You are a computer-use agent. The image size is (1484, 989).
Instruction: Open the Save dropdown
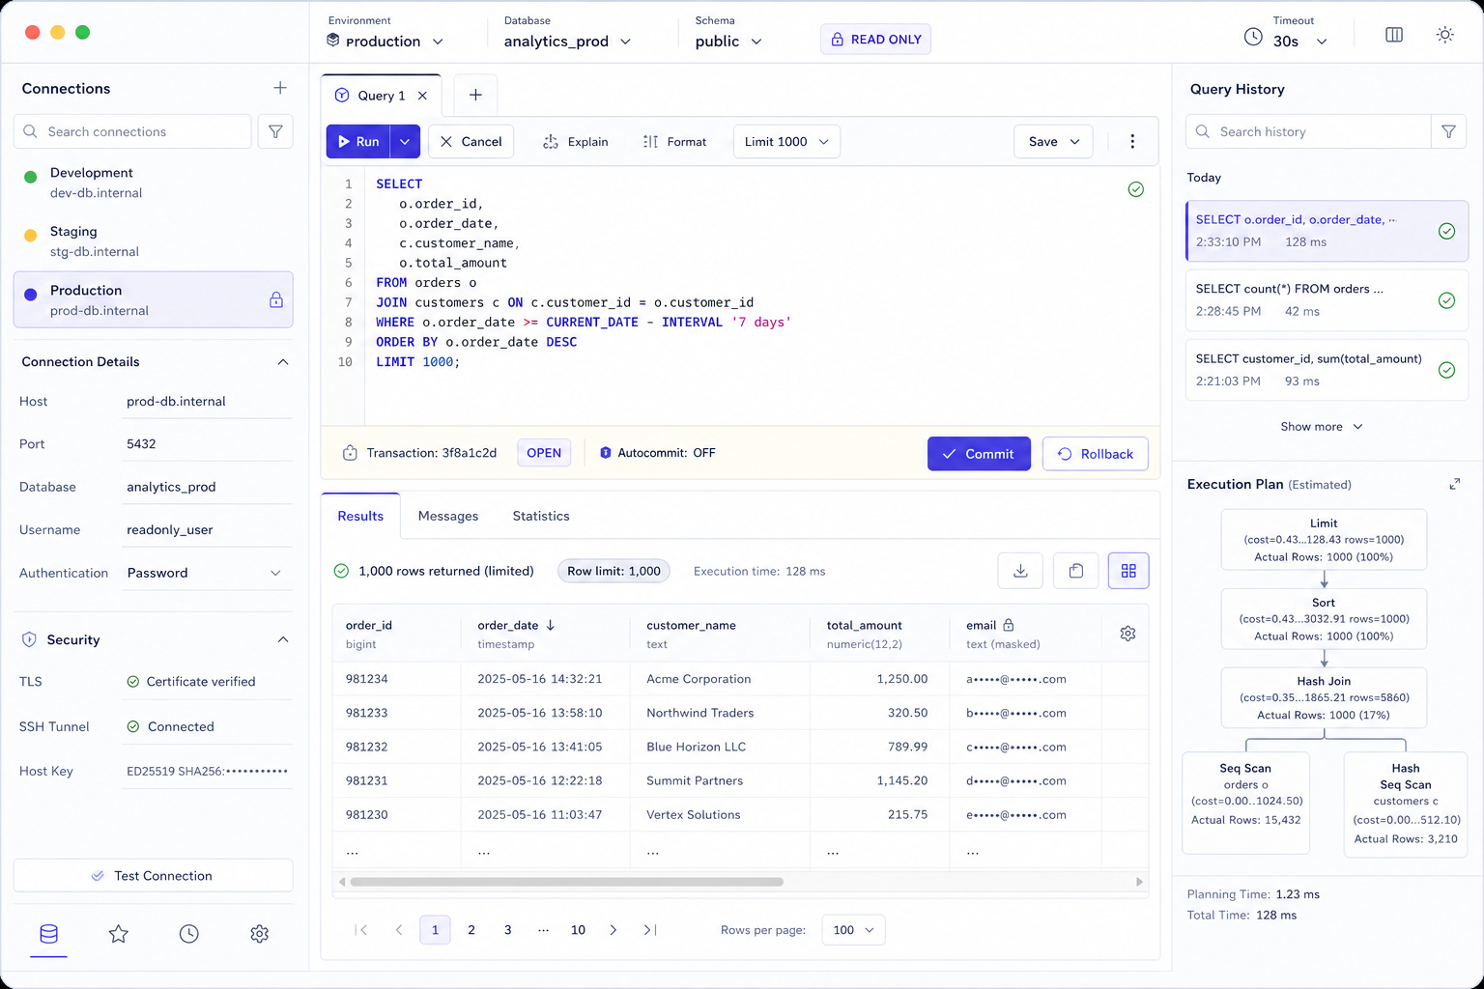coord(1053,141)
